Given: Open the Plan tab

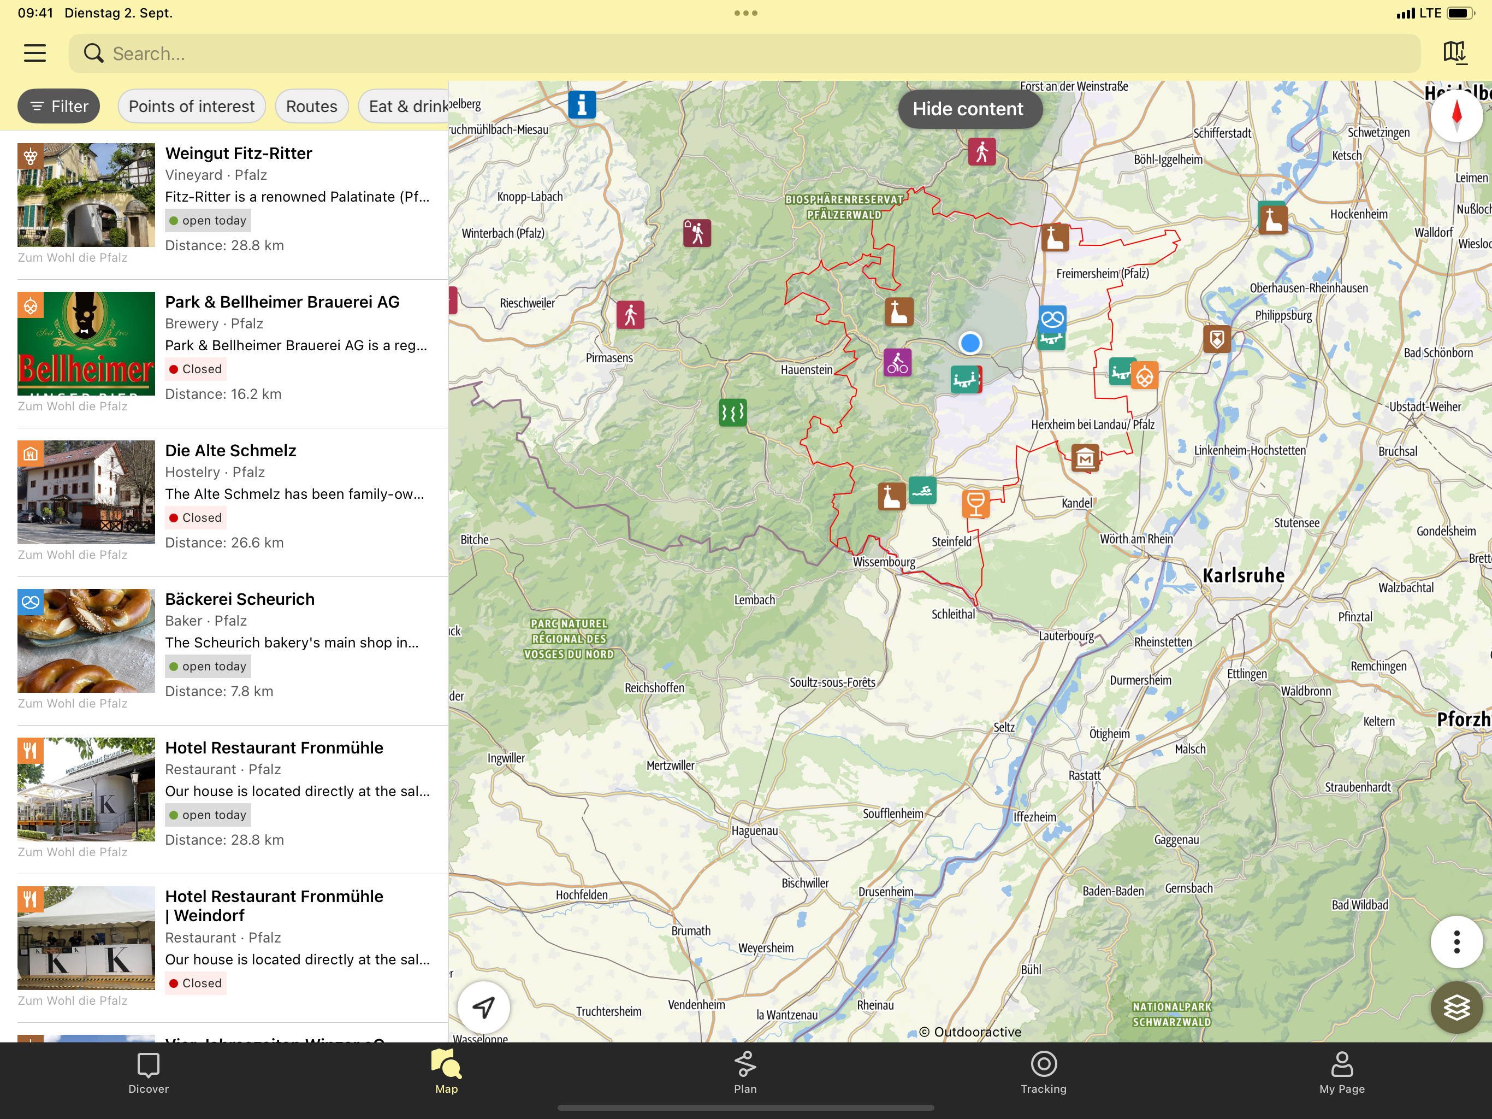Looking at the screenshot, I should [745, 1073].
